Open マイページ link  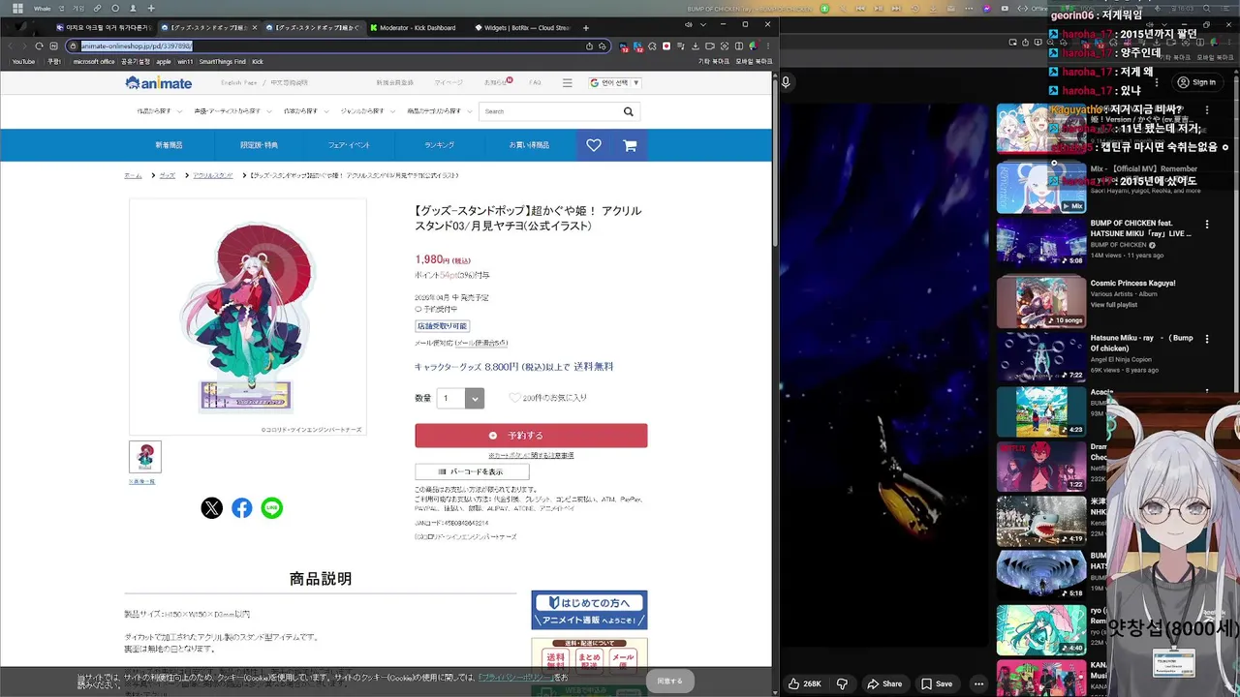point(449,83)
